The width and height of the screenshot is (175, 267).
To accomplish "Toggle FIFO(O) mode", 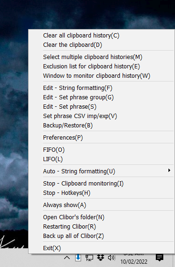I will (x=102, y=150).
